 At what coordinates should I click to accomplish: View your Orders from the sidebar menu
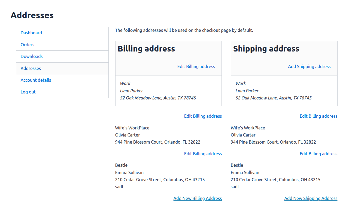click(x=27, y=44)
